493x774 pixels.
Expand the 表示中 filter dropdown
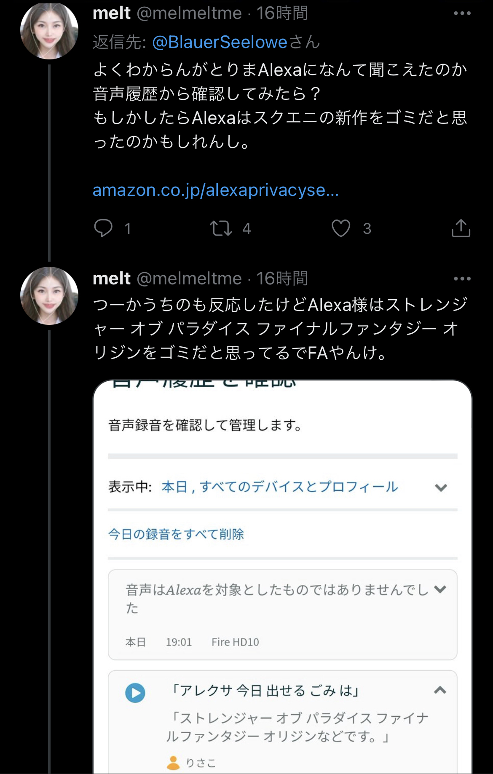[x=441, y=487]
